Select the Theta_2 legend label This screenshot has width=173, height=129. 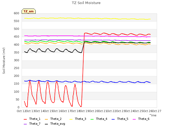56,119
